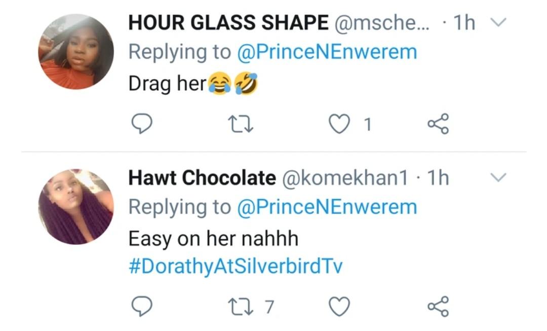Open the HOUR GLASS SHAPE display name
This screenshot has height=331, width=547.
(228, 22)
